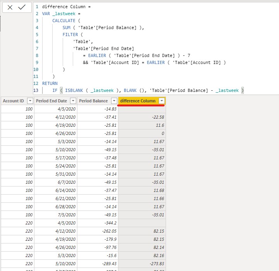Click the EARLIER function on line 9

coord(156,62)
